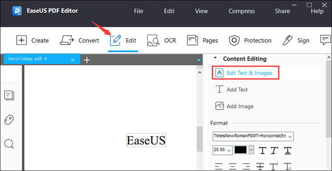Select the OCR tool
The height and width of the screenshot is (171, 332).
coord(162,40)
